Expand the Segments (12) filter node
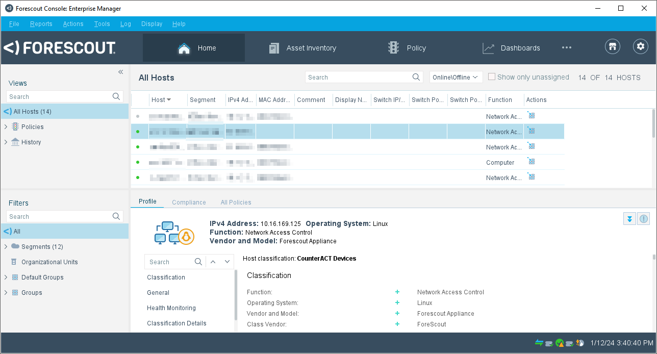657x354 pixels. tap(6, 247)
